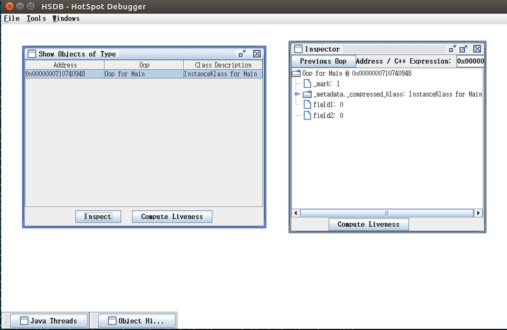The width and height of the screenshot is (507, 330).
Task: Open the Tools menu
Action: [36, 18]
